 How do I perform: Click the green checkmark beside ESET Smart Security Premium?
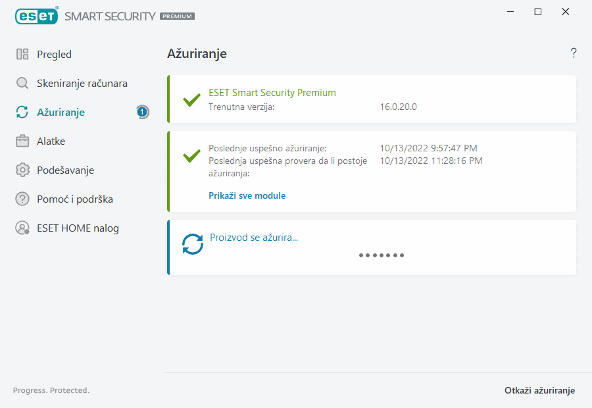191,100
